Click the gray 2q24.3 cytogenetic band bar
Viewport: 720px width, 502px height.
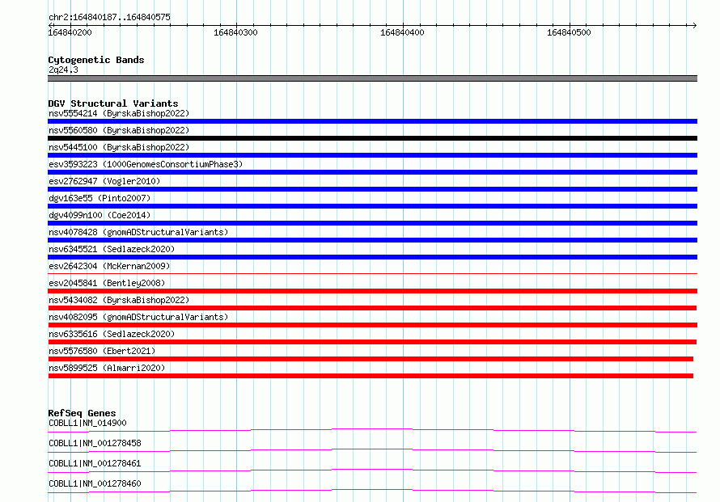pyautogui.click(x=372, y=78)
